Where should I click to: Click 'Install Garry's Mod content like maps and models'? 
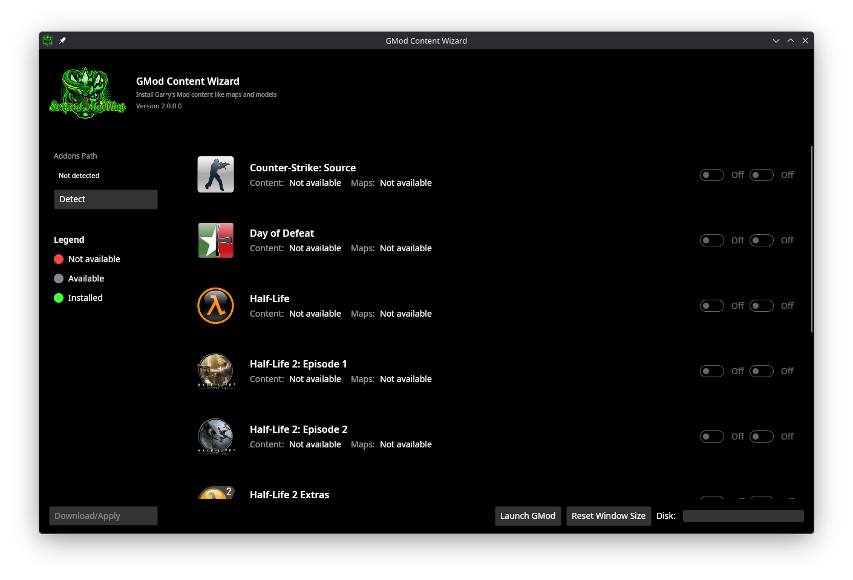pos(206,94)
